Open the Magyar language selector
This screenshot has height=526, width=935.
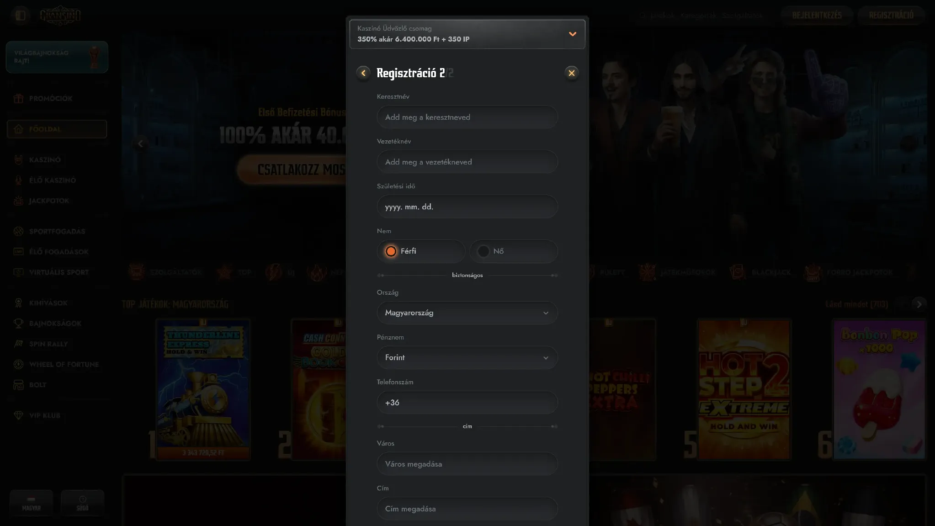tap(31, 503)
